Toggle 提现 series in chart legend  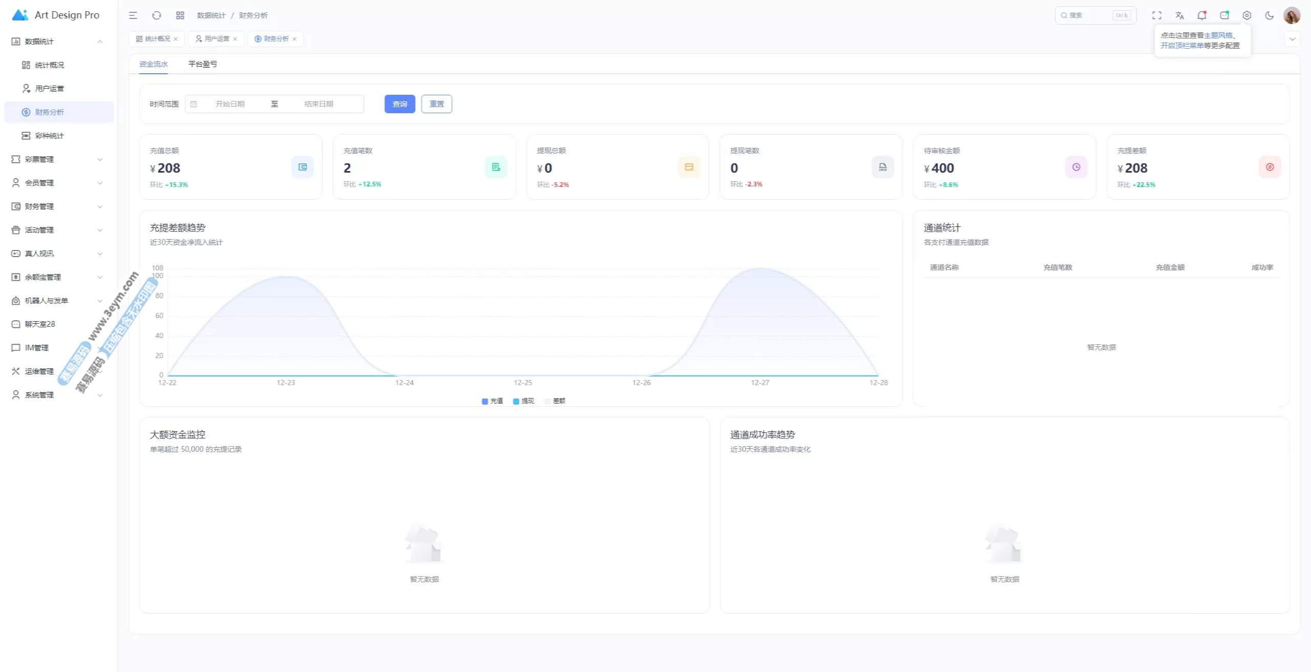coord(523,401)
